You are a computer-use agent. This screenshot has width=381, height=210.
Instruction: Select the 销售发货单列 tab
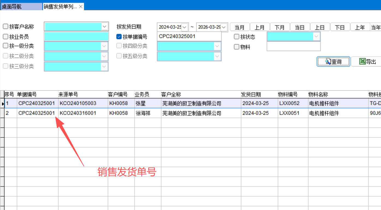pyautogui.click(x=60, y=7)
